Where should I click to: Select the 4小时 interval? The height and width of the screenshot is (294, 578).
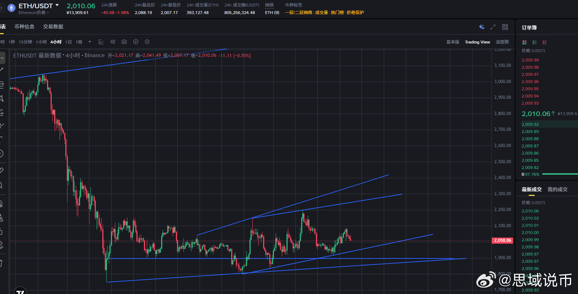(56, 42)
